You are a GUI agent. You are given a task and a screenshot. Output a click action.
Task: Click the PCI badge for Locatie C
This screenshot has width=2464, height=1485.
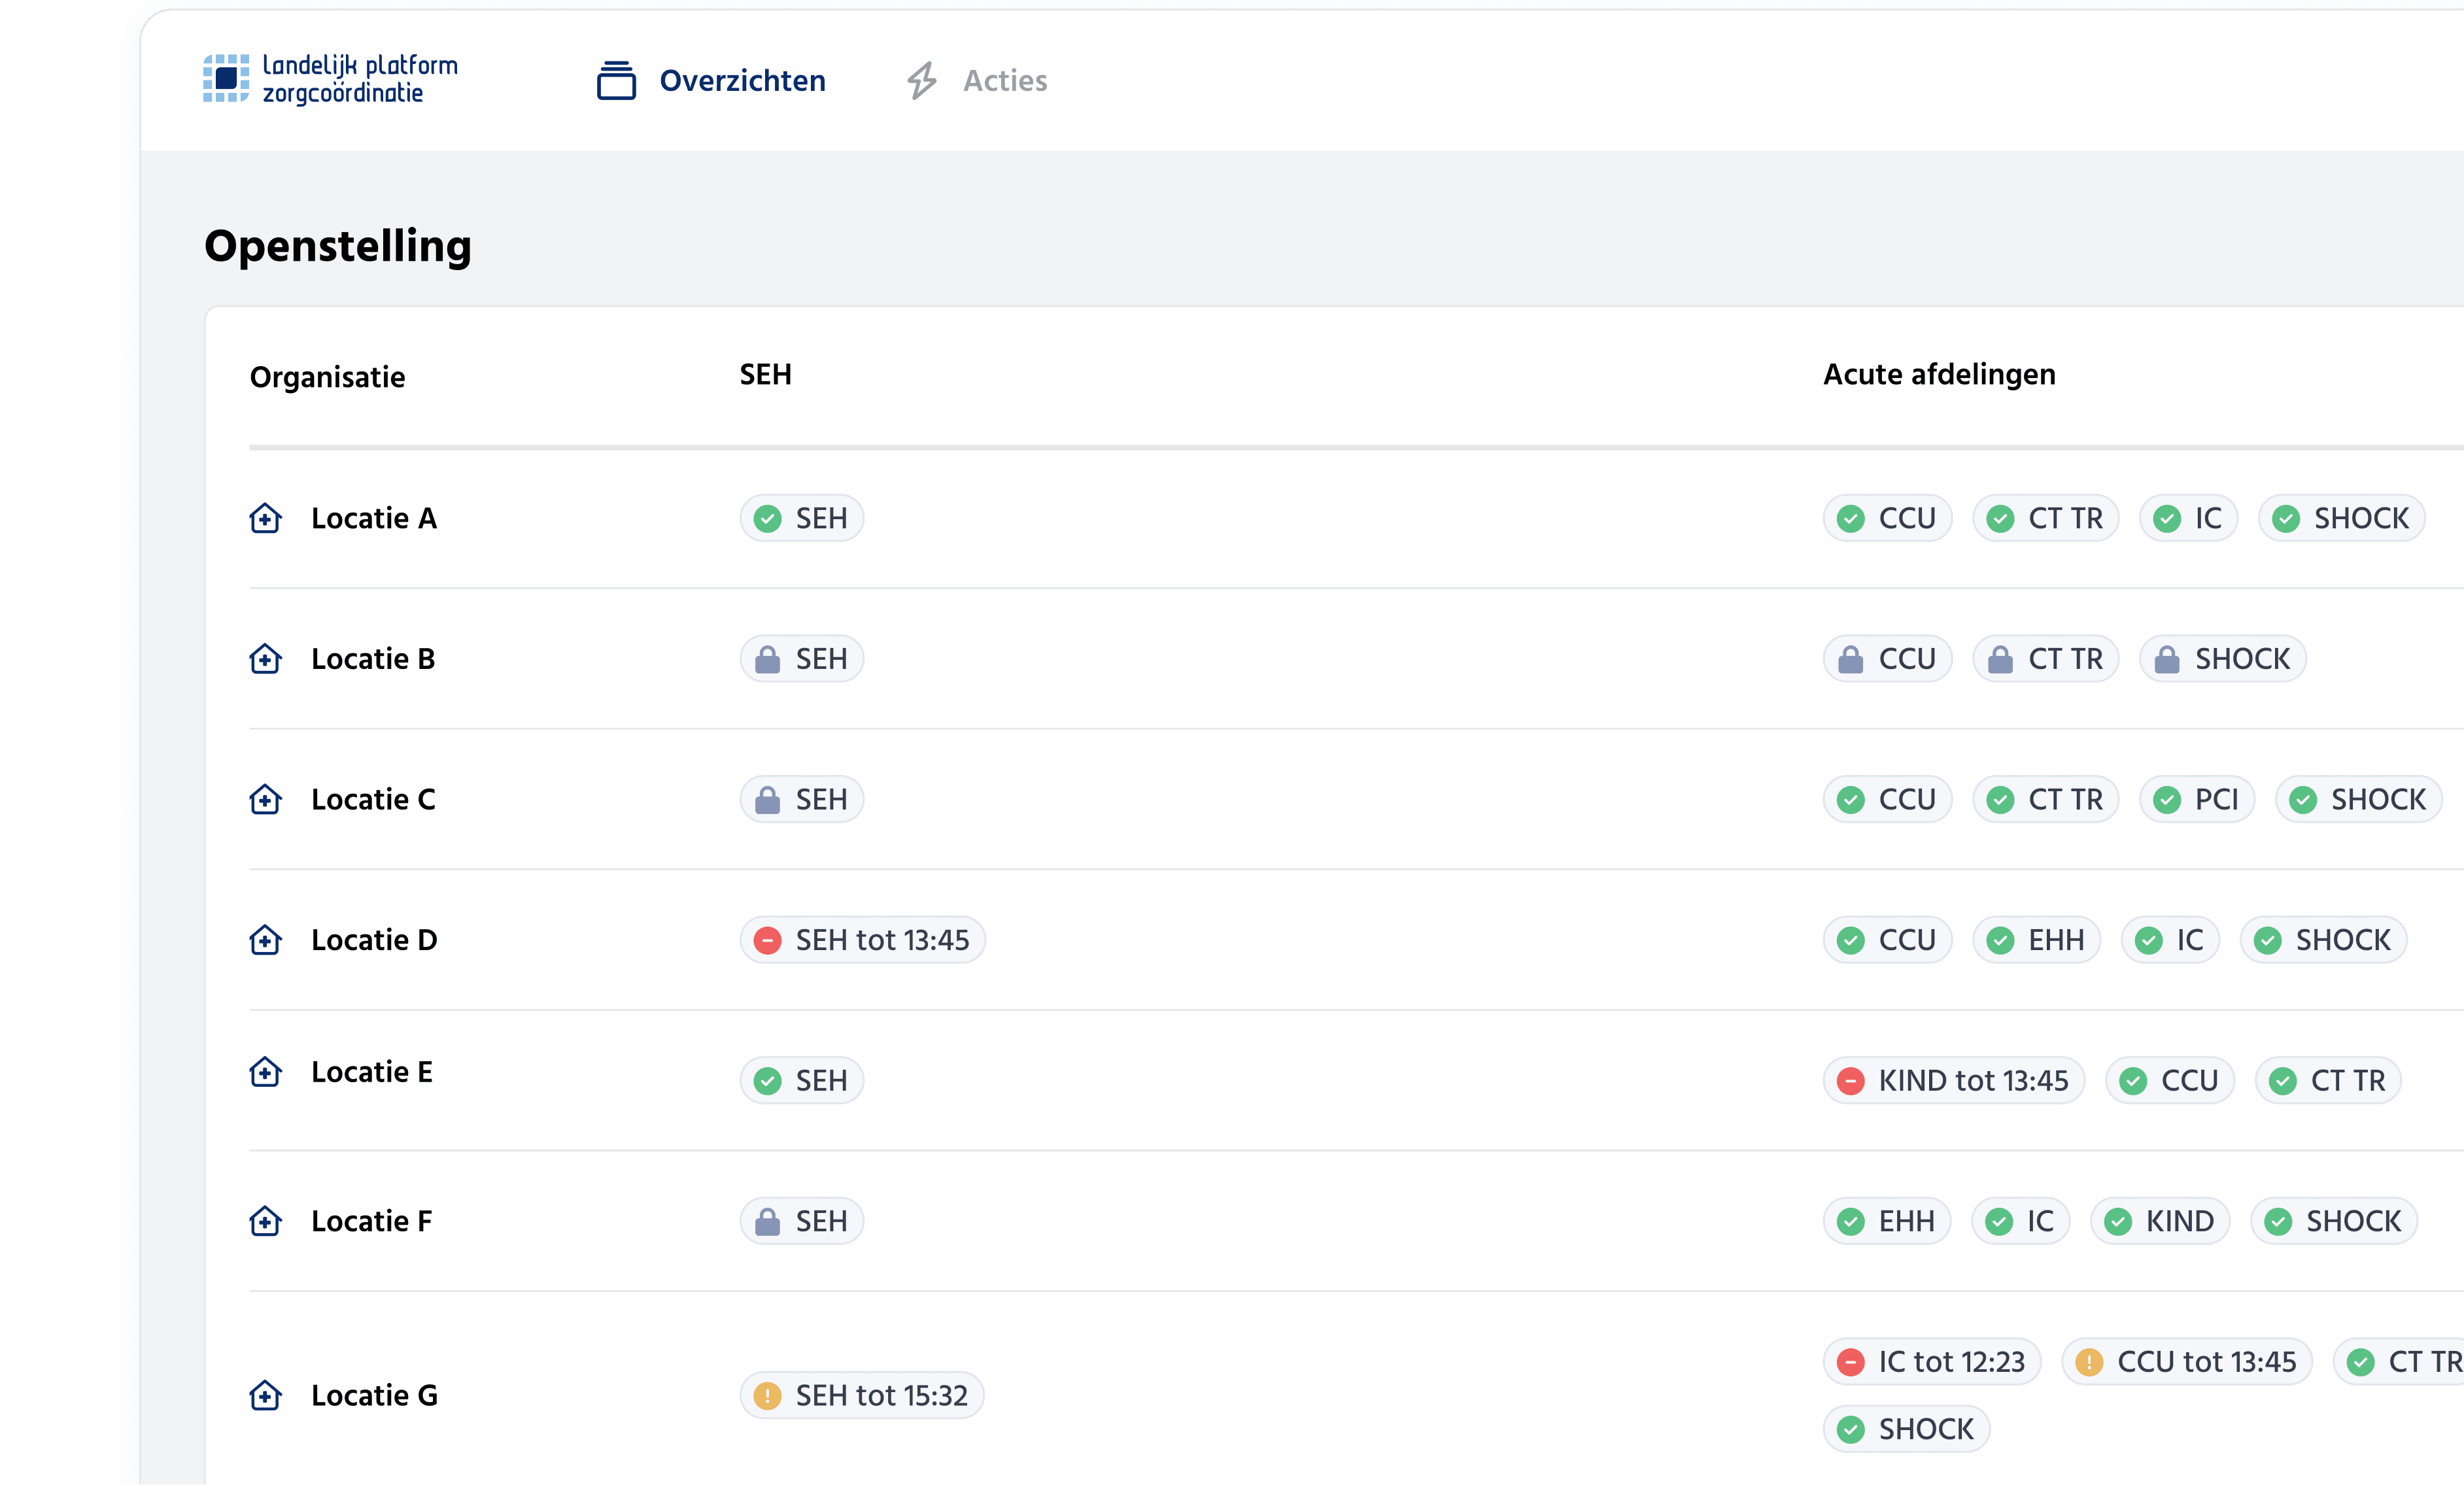coord(2197,799)
